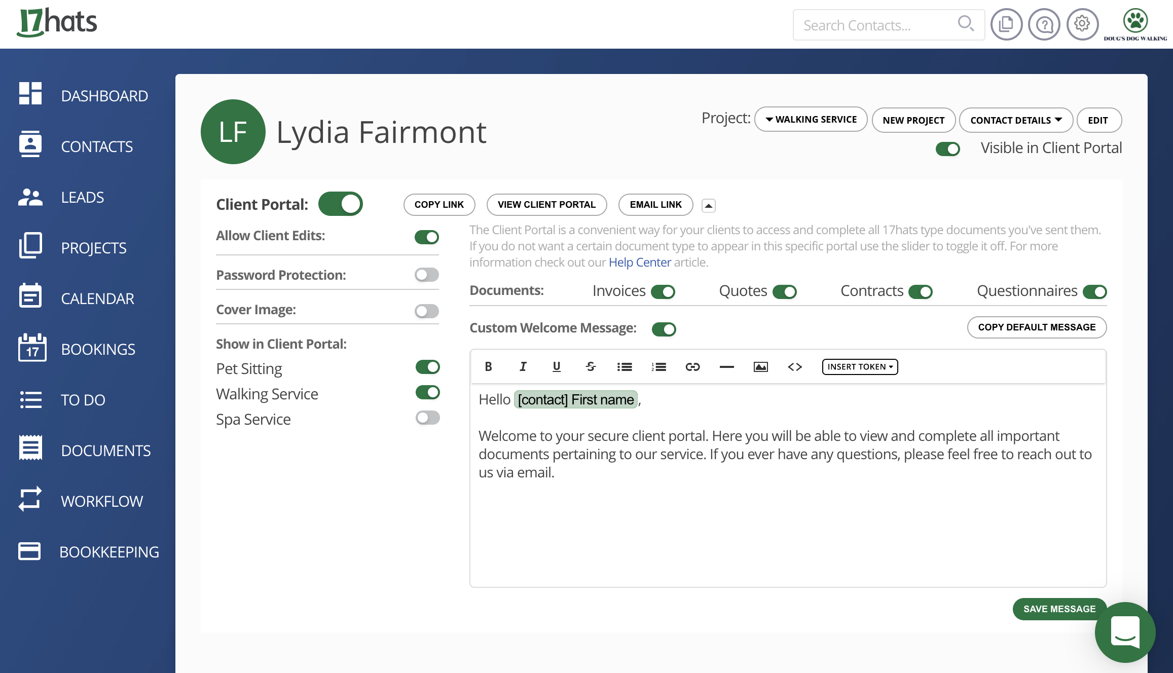Screen dimensions: 1173x673
Task: Enable Spa Service in Client Portal
Action: pyautogui.click(x=427, y=418)
